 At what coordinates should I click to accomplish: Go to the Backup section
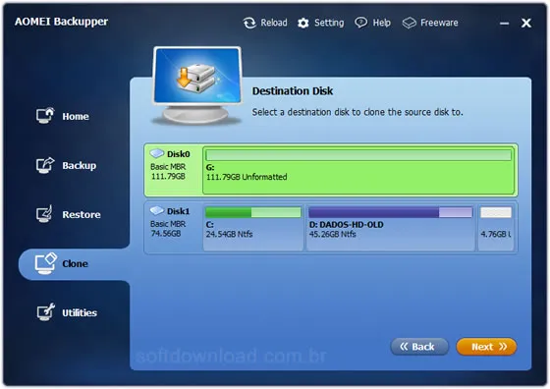[80, 165]
